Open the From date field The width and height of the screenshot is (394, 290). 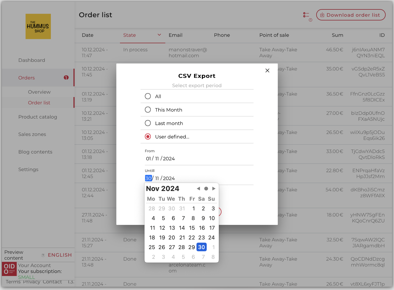pos(160,159)
